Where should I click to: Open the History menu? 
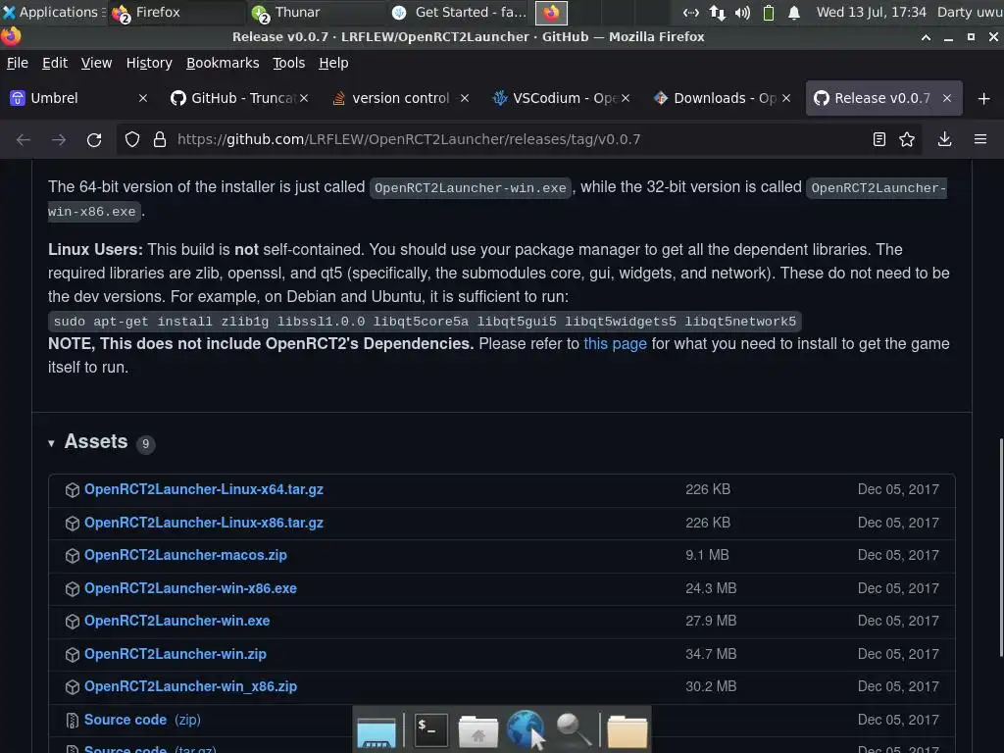click(x=149, y=63)
